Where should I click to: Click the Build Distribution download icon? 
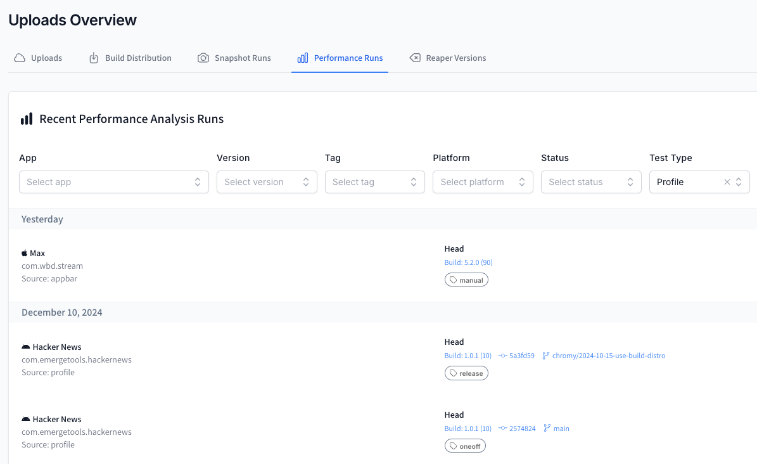click(94, 58)
